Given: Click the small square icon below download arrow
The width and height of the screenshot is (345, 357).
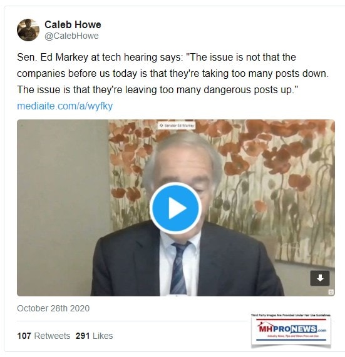Looking at the screenshot, I should (x=331, y=292).
